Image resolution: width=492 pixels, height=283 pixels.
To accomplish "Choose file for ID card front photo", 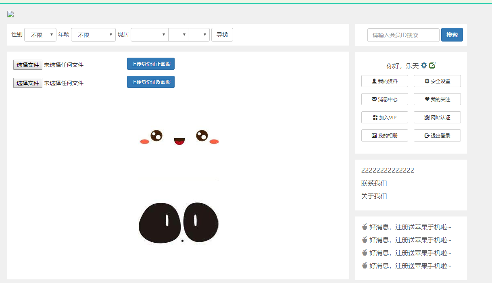I will pos(28,65).
